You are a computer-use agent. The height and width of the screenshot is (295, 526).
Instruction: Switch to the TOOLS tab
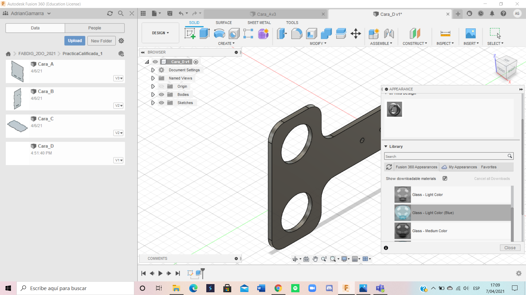(292, 23)
